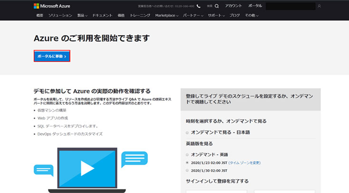Click the ポータルに移動 button

click(52, 56)
